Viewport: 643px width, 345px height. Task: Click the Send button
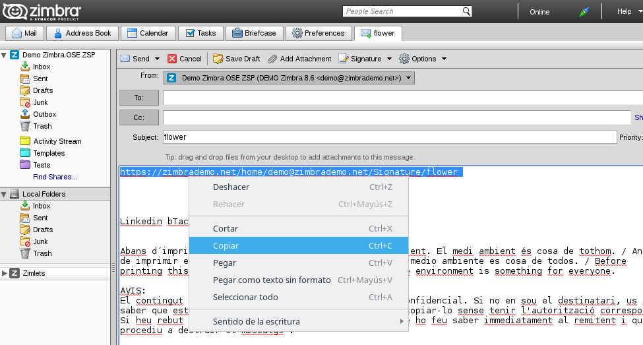pyautogui.click(x=135, y=59)
